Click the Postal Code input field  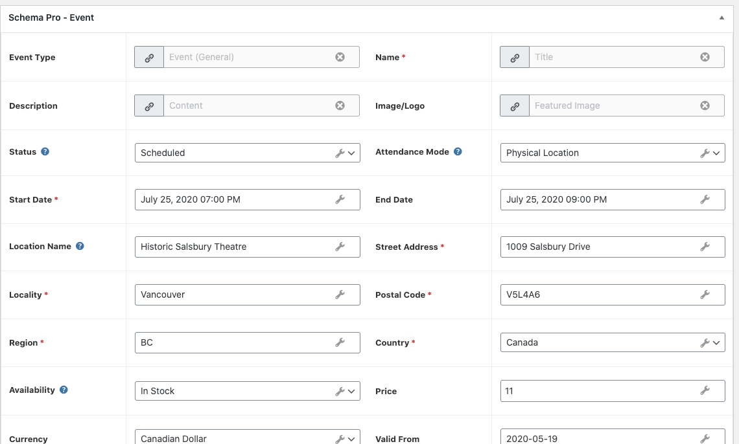[x=599, y=294]
